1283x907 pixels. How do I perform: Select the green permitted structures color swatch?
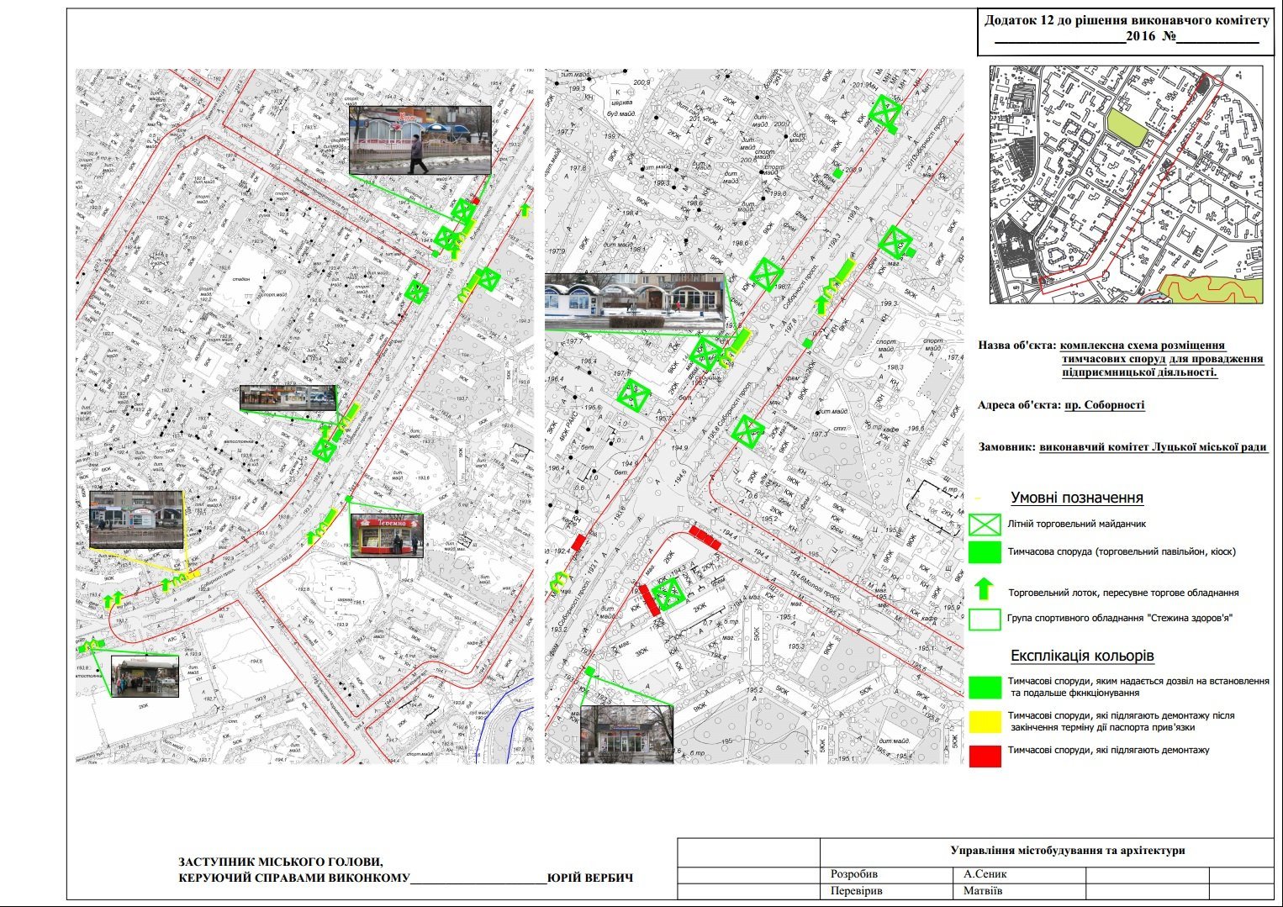(985, 687)
